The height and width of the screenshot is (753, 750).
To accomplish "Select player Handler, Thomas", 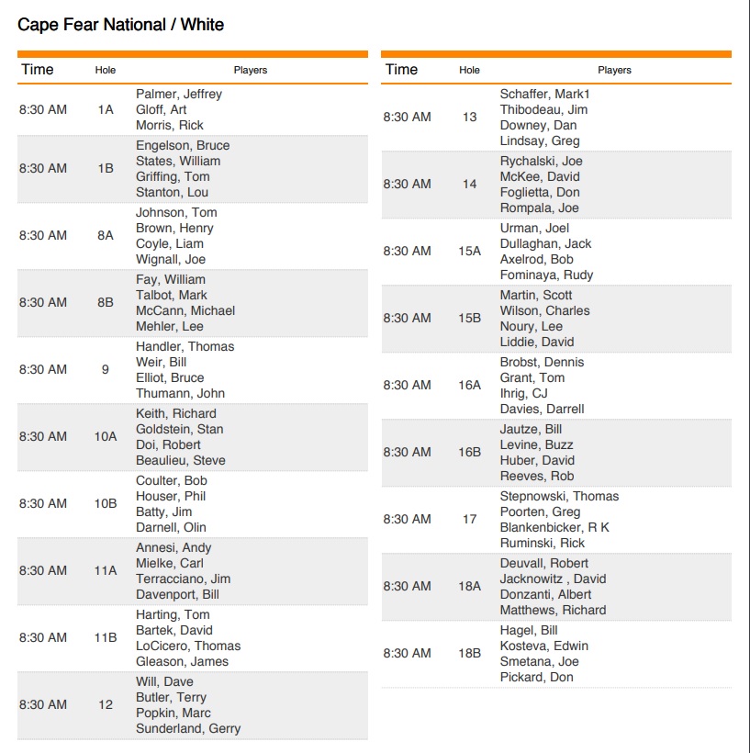I will [185, 346].
